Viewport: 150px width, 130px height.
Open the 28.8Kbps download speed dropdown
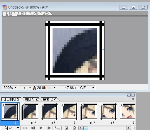click(38, 88)
